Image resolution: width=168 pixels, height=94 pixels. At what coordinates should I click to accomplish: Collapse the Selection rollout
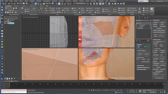coord(143,45)
